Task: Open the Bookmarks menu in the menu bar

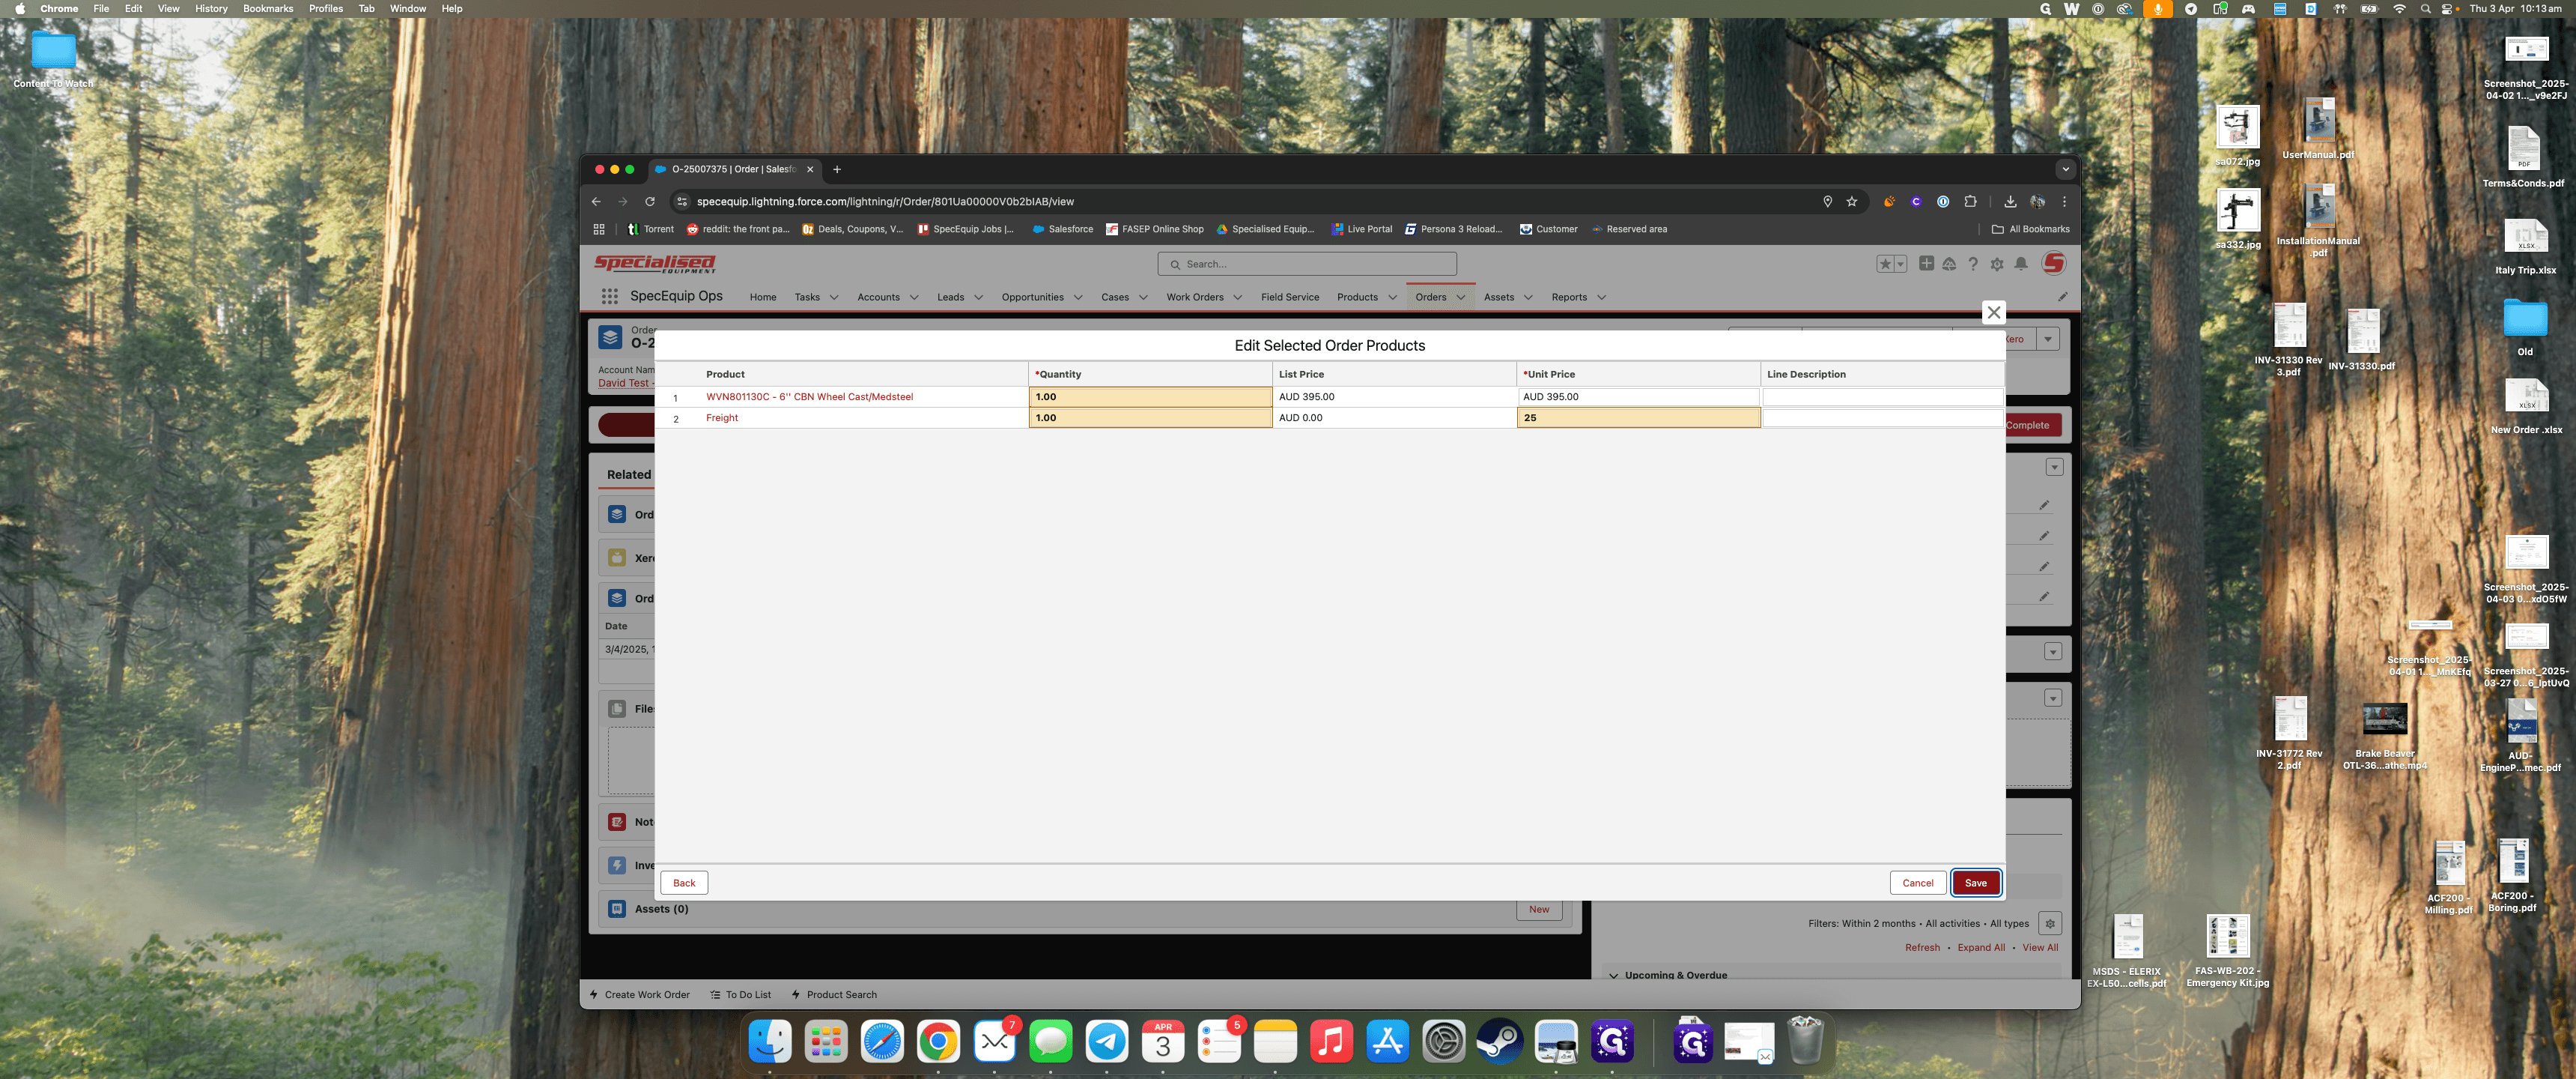Action: (x=268, y=8)
